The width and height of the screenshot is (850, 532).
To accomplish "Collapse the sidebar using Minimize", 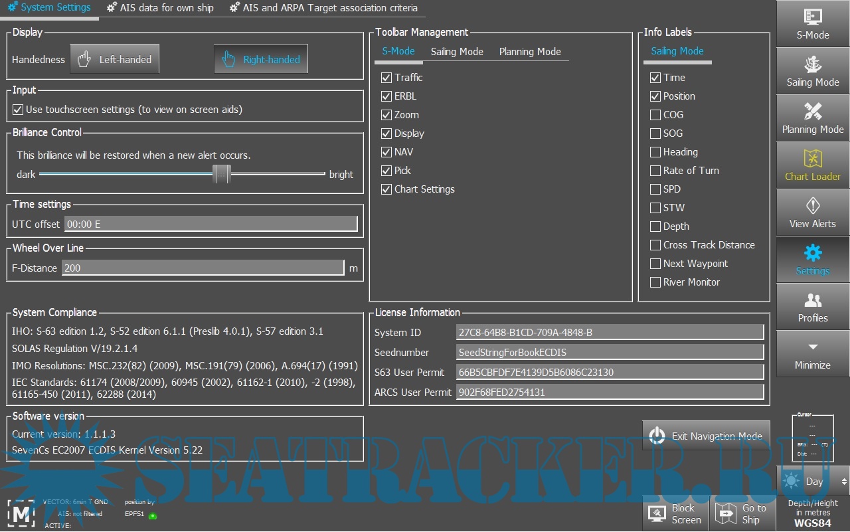I will [x=812, y=355].
